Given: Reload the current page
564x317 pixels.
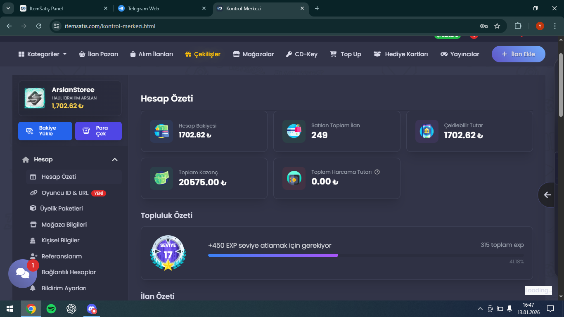Looking at the screenshot, I should pos(39,26).
